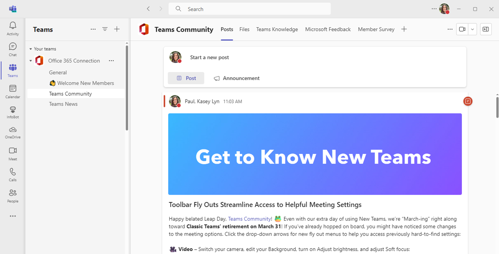499x254 pixels.
Task: Click the Teams app logo
Action: click(13, 9)
